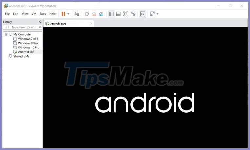Collapse the My Computer tree node
The height and width of the screenshot is (150, 250).
click(6, 34)
